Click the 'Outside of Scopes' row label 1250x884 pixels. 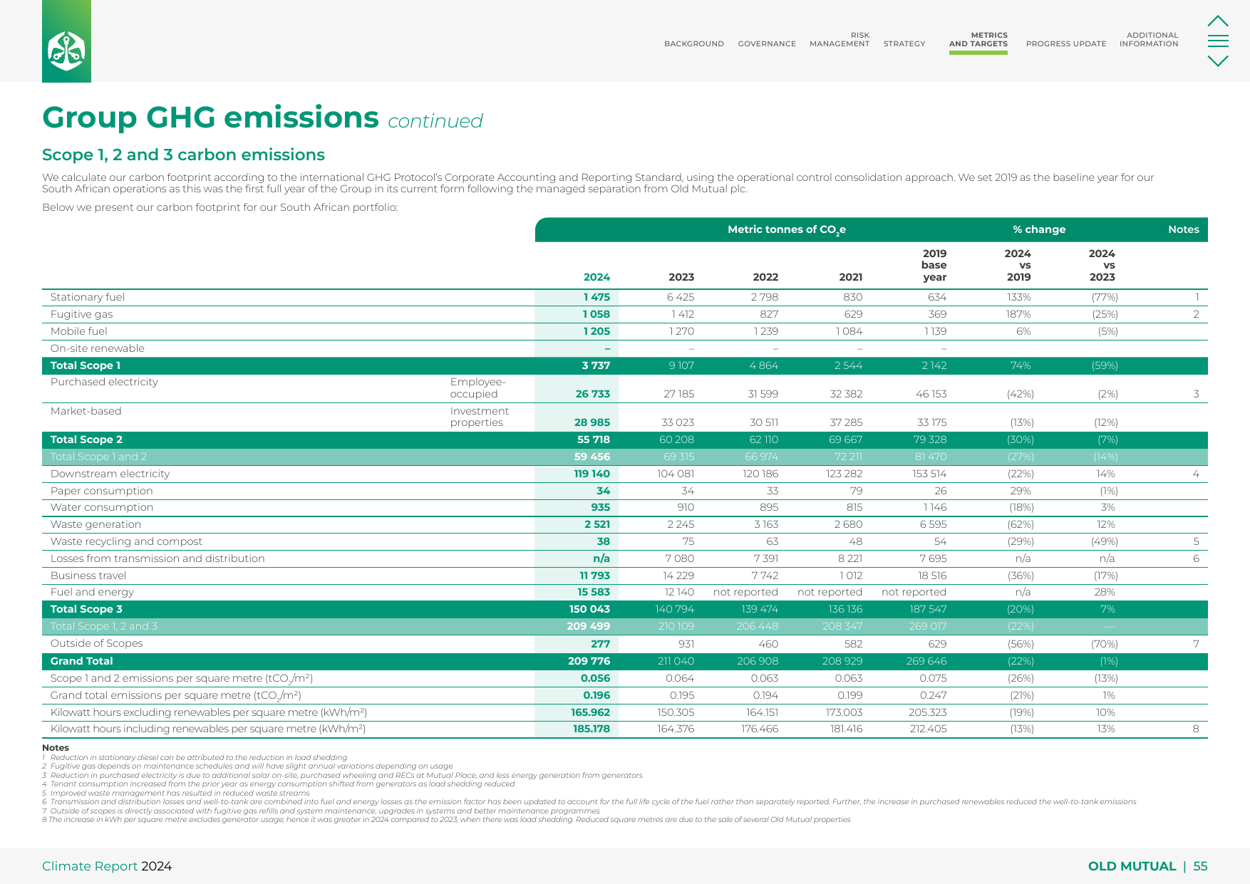[x=96, y=643]
